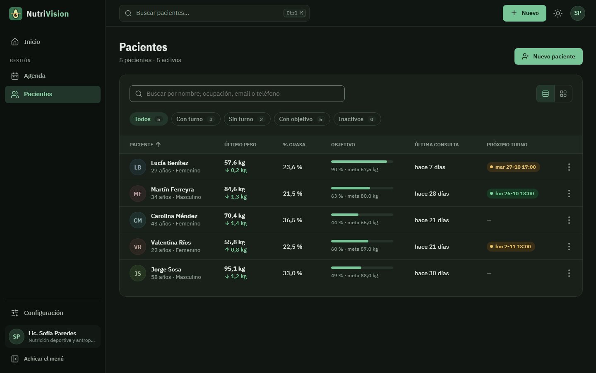Open Carolina Méndez patient name
The image size is (596, 373).
pos(174,216)
